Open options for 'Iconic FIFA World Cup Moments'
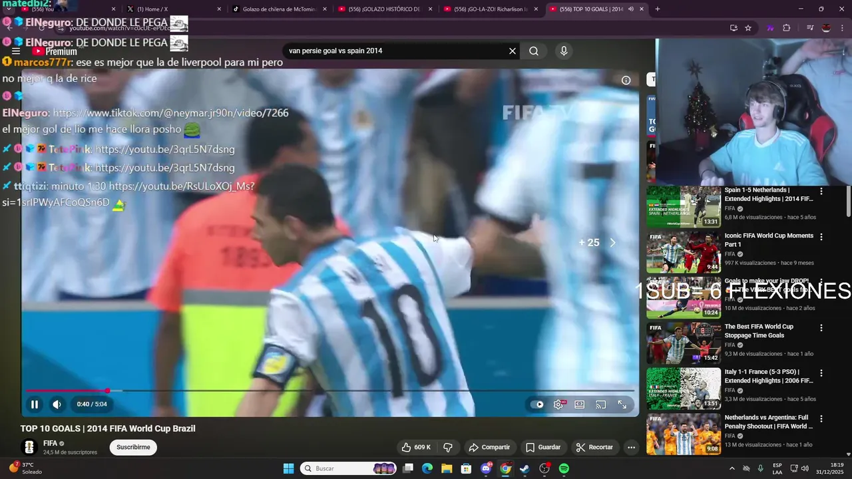The width and height of the screenshot is (852, 479). 821,237
